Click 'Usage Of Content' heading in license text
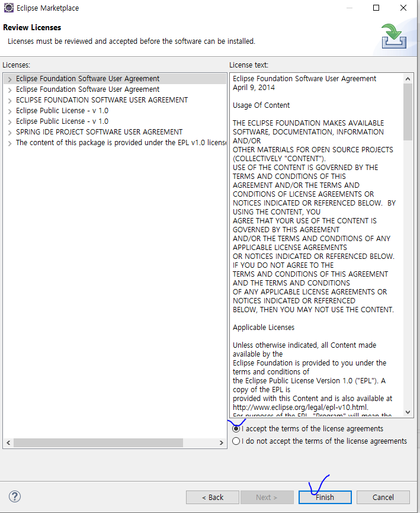The width and height of the screenshot is (420, 513). pyautogui.click(x=261, y=105)
